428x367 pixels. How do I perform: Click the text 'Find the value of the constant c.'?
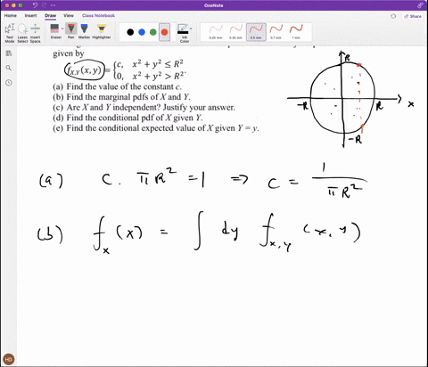click(124, 86)
